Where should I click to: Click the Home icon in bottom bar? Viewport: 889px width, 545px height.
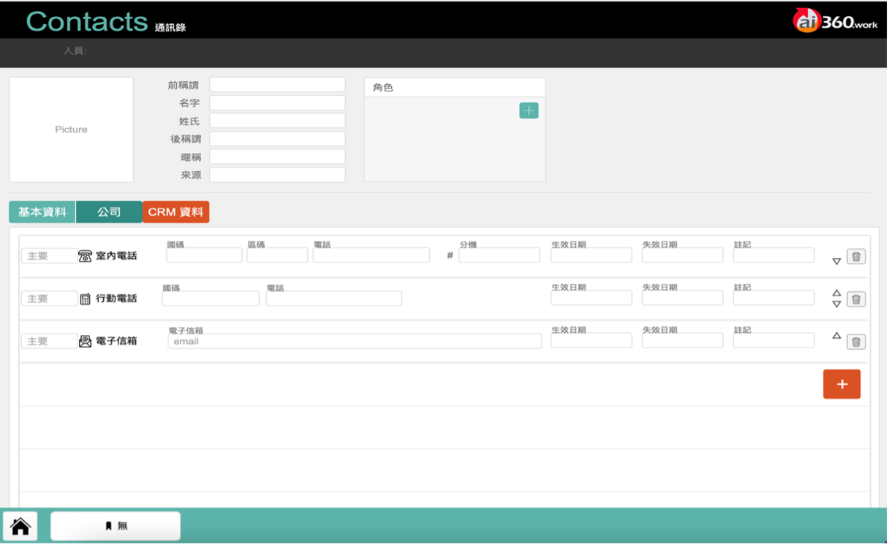[x=20, y=526]
